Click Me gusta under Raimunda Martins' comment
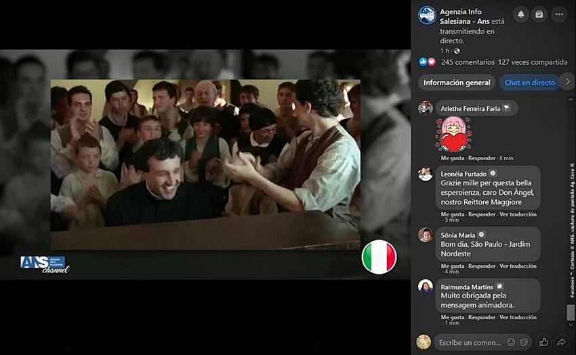The image size is (576, 355). pyautogui.click(x=452, y=317)
